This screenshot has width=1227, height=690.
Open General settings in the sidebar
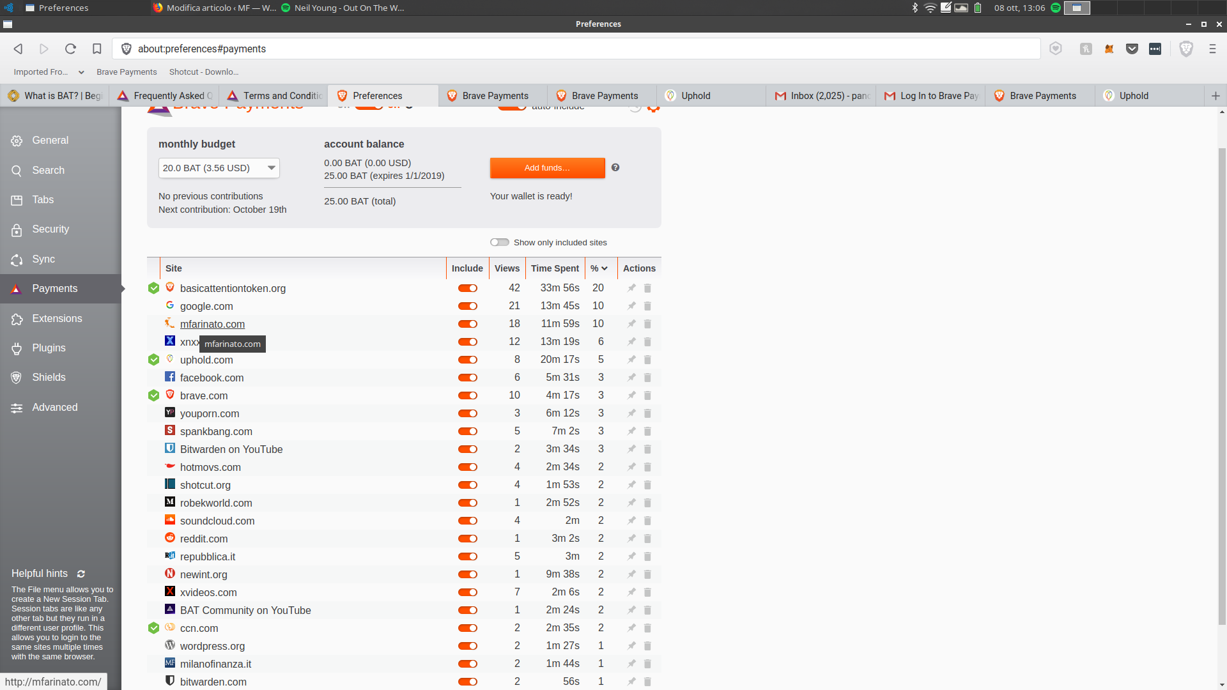(x=61, y=141)
